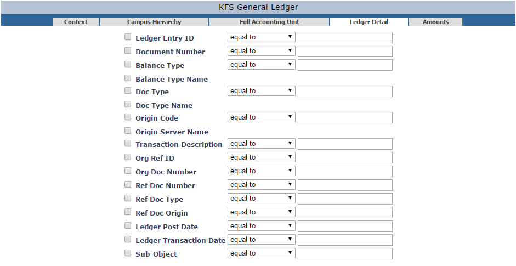This screenshot has height=266, width=516.
Task: Focus the Origin Code value field
Action: tap(345, 117)
